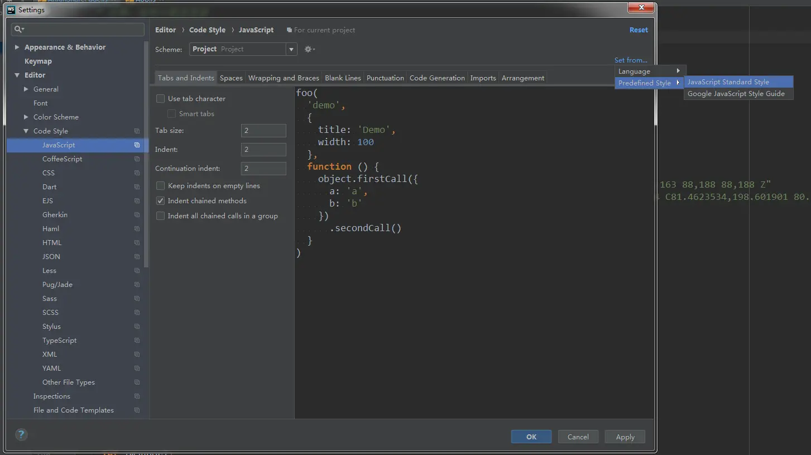Viewport: 811px width, 455px height.
Task: Select Font in the settings tree
Action: [x=40, y=103]
